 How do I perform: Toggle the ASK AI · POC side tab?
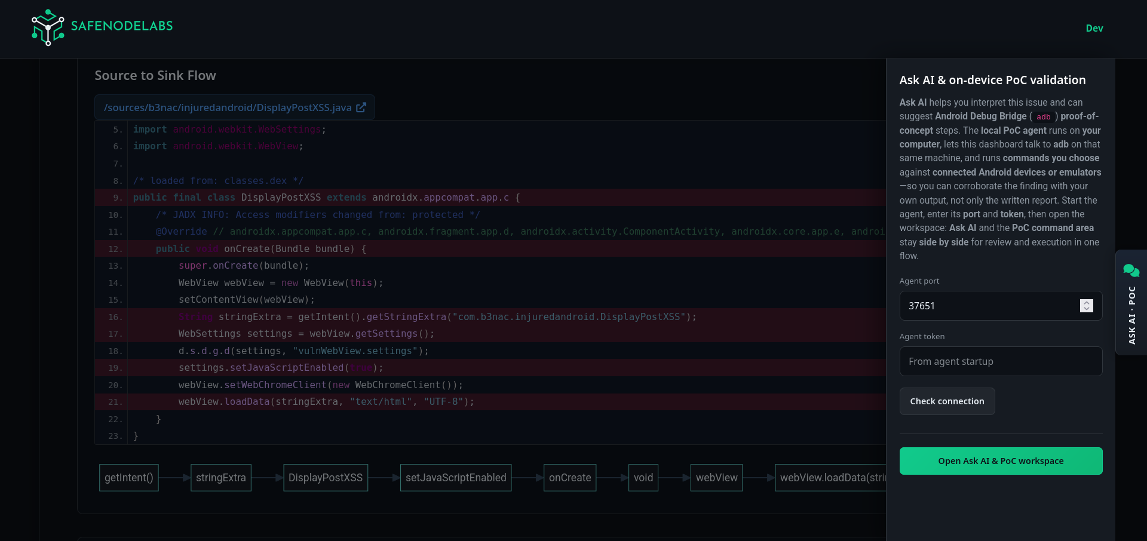(1131, 303)
